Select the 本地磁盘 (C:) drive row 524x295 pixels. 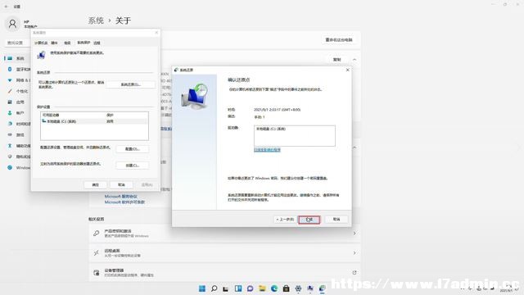pyautogui.click(x=95, y=121)
